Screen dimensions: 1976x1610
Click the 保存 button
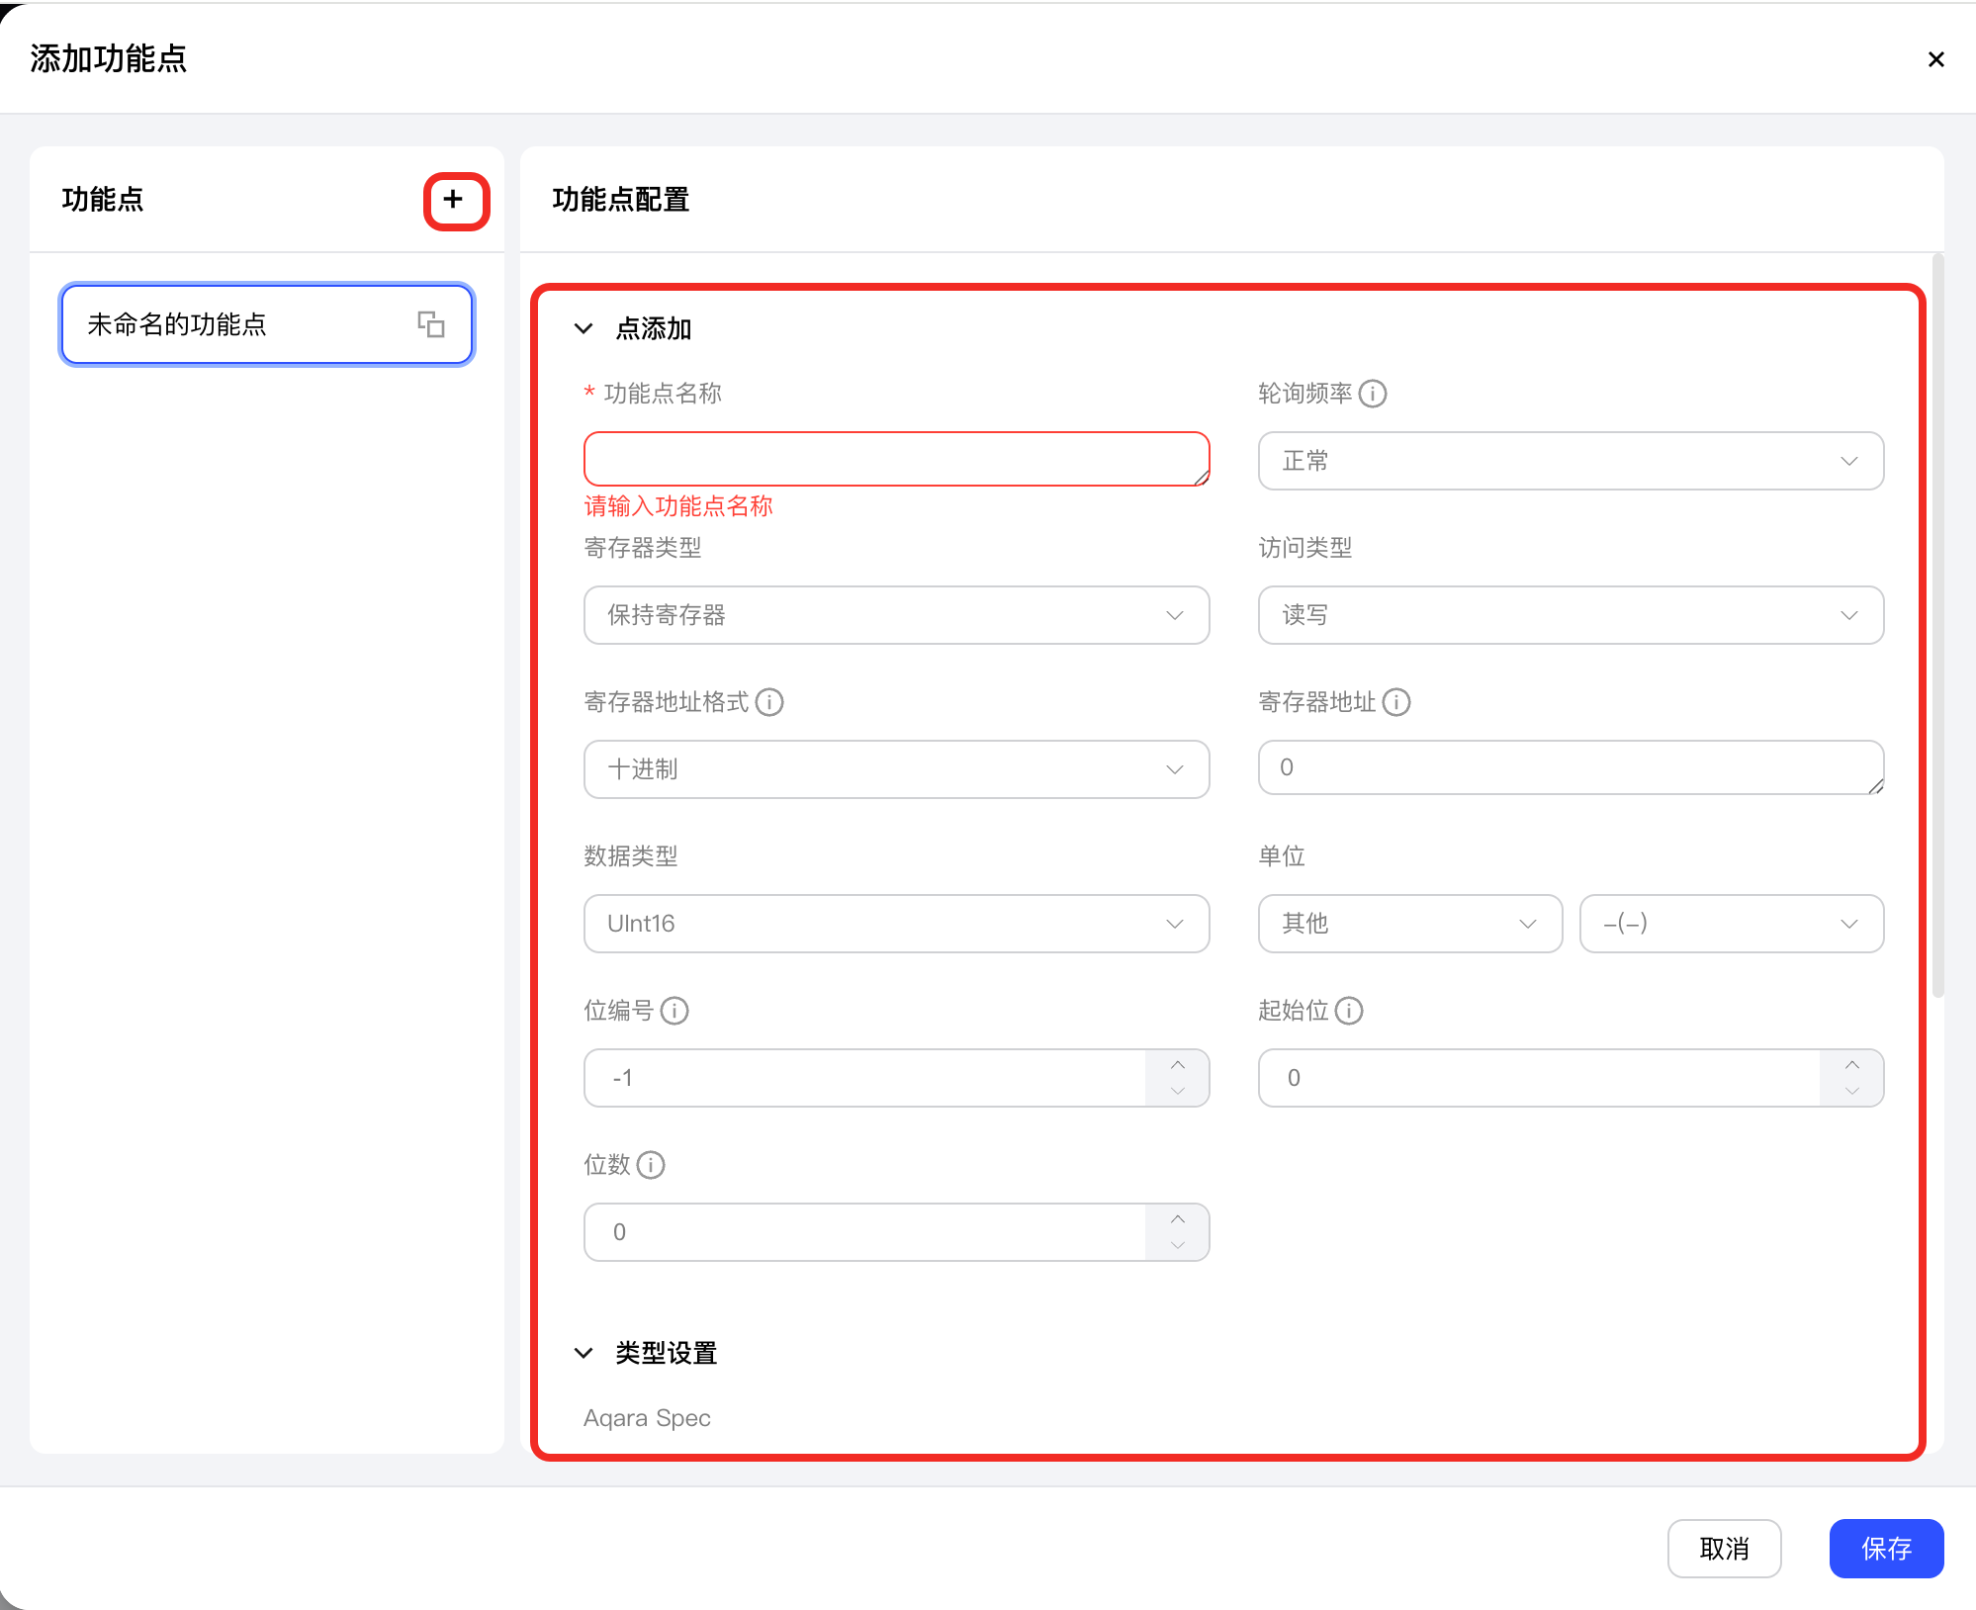tap(1886, 1549)
